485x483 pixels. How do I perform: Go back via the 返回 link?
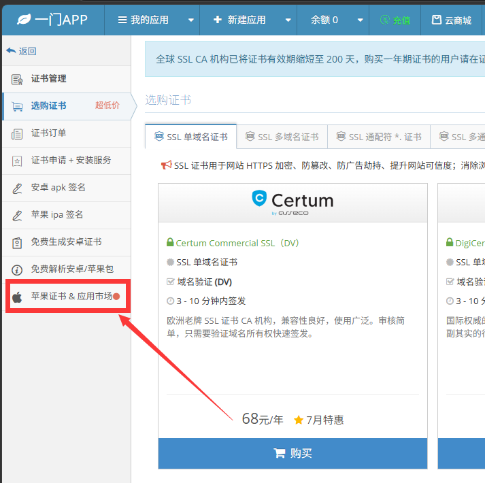point(21,51)
